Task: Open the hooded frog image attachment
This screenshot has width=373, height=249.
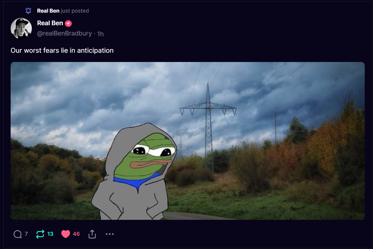Action: point(187,141)
